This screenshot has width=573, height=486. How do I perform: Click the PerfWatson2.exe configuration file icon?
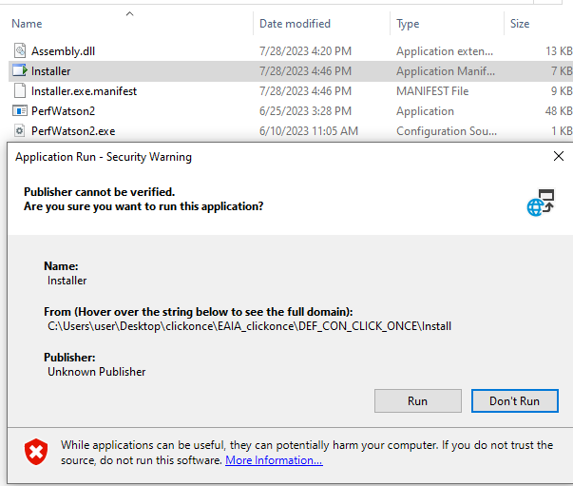pyautogui.click(x=20, y=131)
